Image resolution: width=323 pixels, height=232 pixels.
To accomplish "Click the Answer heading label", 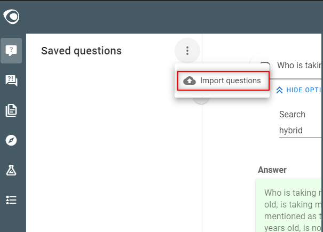I will pyautogui.click(x=272, y=170).
